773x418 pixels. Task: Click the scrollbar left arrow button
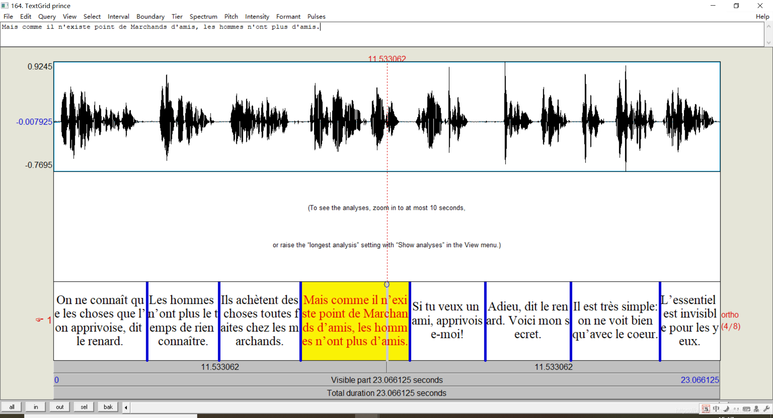[x=126, y=407]
